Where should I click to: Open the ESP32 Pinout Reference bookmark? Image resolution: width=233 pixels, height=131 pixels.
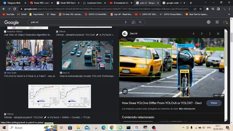171,15
